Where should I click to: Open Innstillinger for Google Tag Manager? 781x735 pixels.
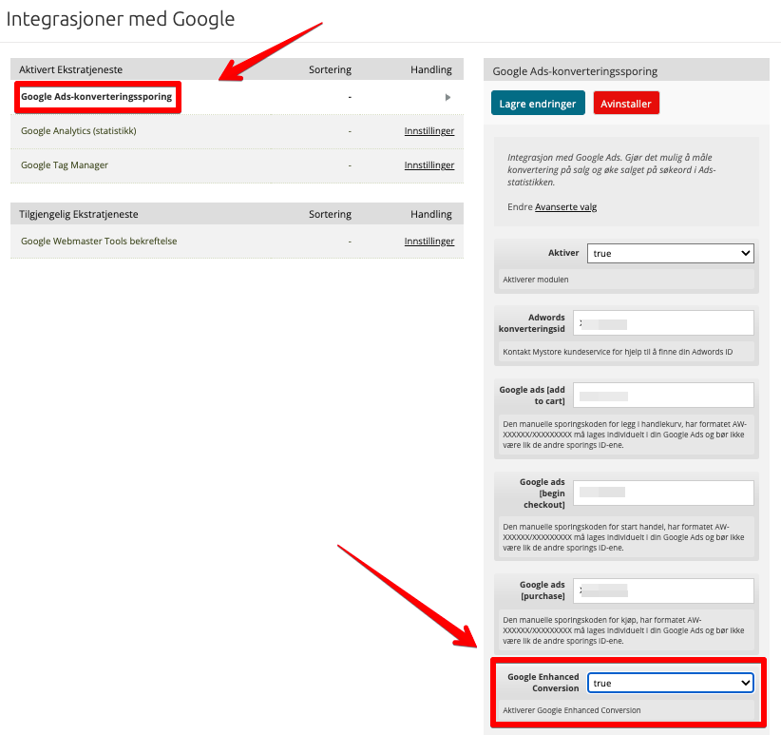pos(429,164)
